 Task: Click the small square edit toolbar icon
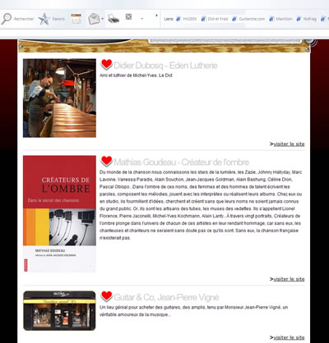click(x=128, y=17)
